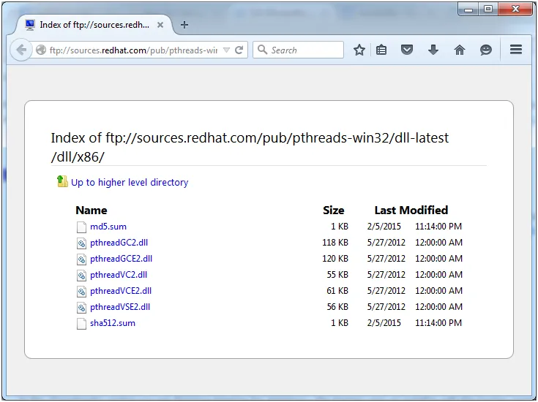This screenshot has width=538, height=402.
Task: Click the Name column header
Action: (x=91, y=210)
